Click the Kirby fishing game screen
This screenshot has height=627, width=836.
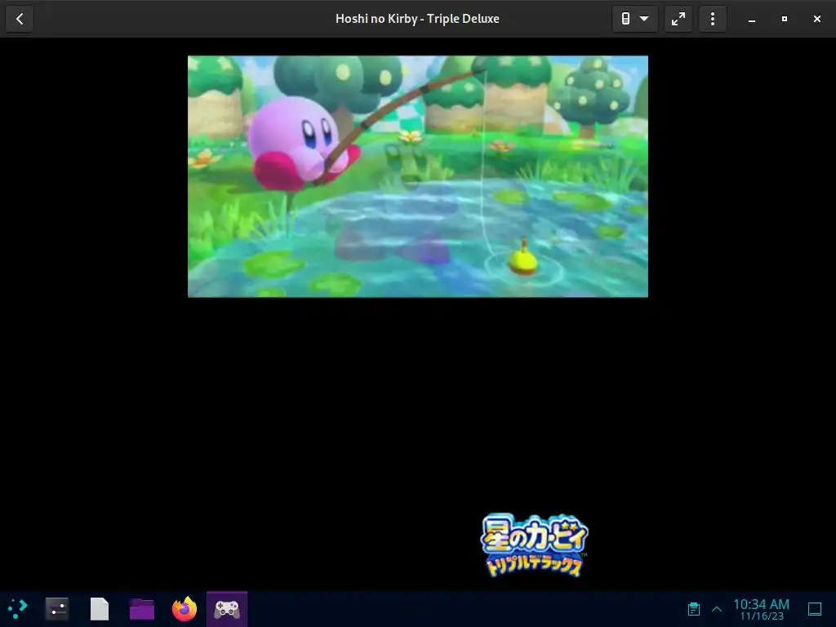418,176
